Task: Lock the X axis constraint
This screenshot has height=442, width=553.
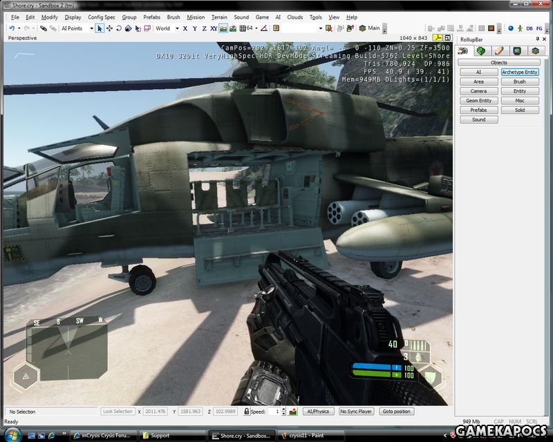Action: tap(185, 28)
